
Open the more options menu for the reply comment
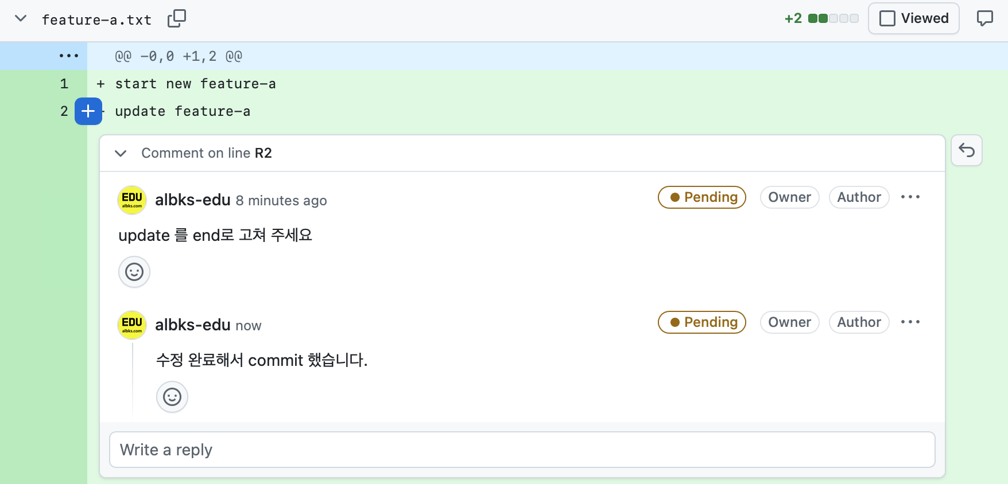(910, 322)
